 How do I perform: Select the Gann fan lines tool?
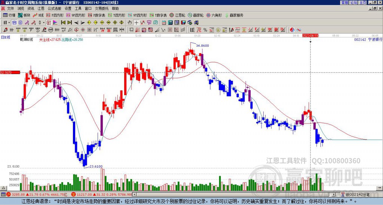pos(137,30)
